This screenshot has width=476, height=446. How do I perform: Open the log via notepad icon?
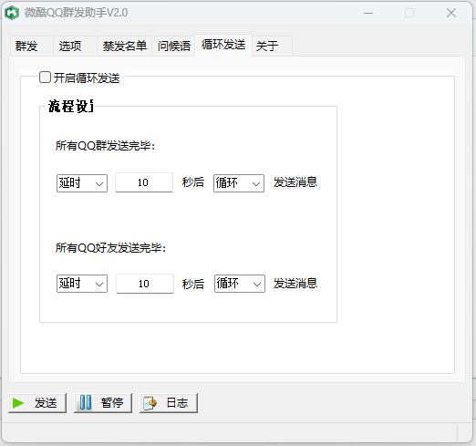point(150,403)
